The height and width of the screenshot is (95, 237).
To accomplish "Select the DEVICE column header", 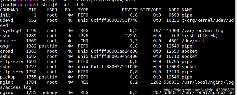I will (130, 10).
